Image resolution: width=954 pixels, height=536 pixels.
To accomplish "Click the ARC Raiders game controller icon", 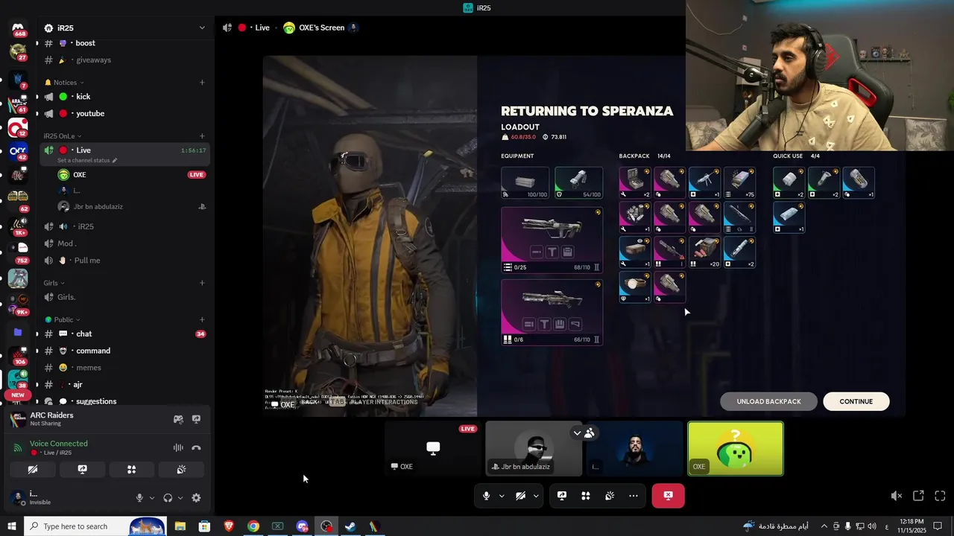I will coord(178,419).
